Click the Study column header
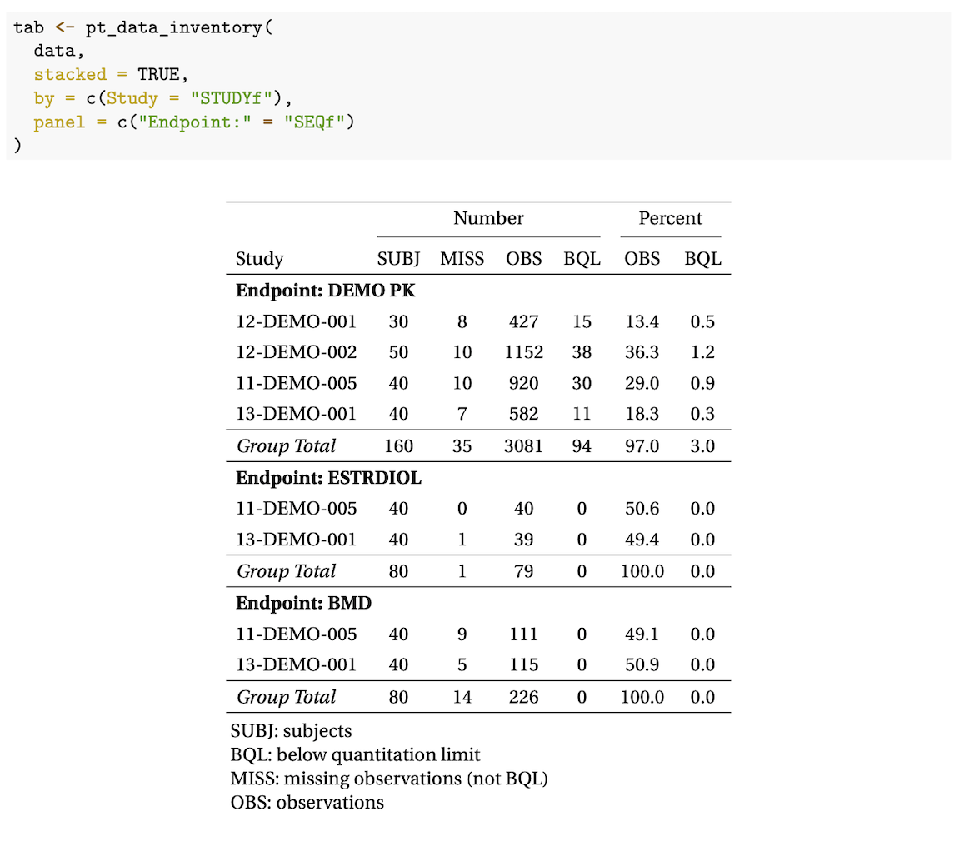This screenshot has height=841, width=960. click(260, 259)
